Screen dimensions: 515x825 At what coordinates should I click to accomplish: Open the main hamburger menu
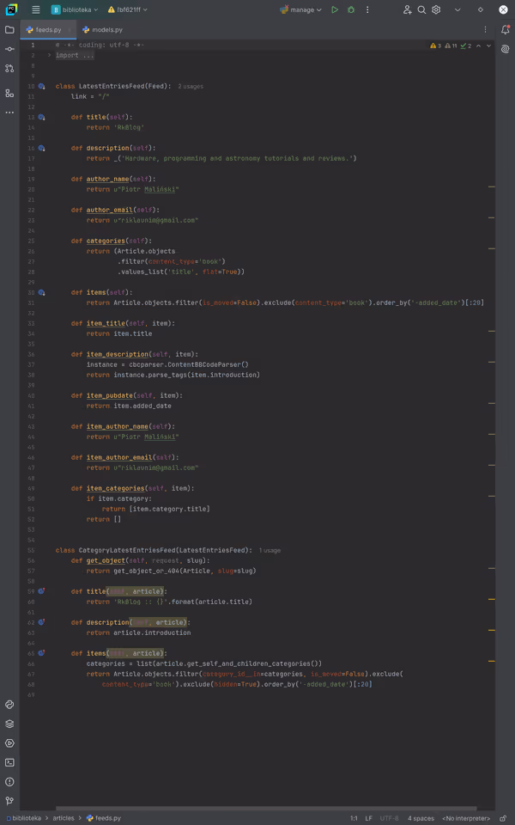34,9
